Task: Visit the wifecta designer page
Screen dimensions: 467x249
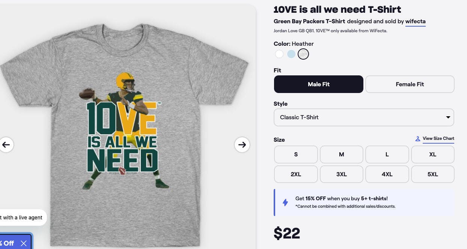Action: coord(415,21)
